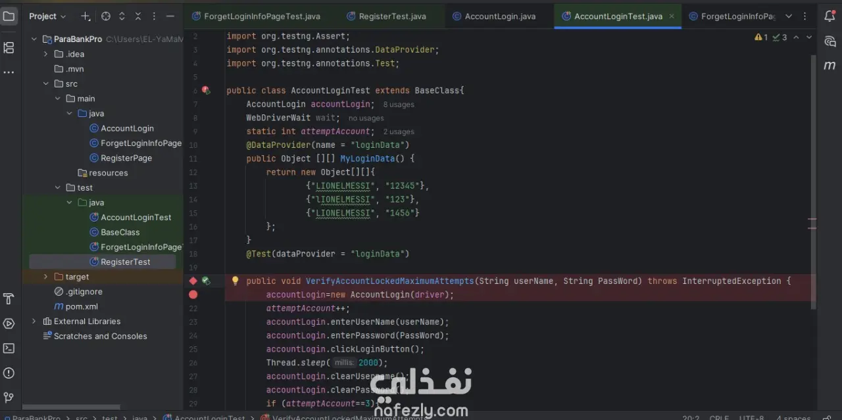This screenshot has height=420, width=842.
Task: Switch to AccountLogin.java tab
Action: [x=493, y=16]
